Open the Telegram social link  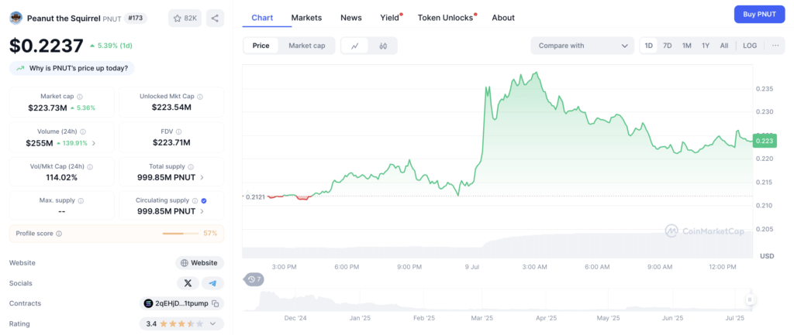click(x=212, y=283)
